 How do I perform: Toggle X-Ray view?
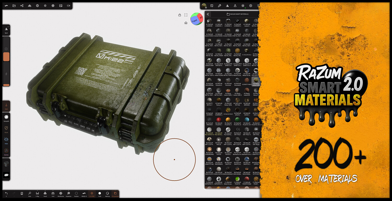(x=37, y=194)
